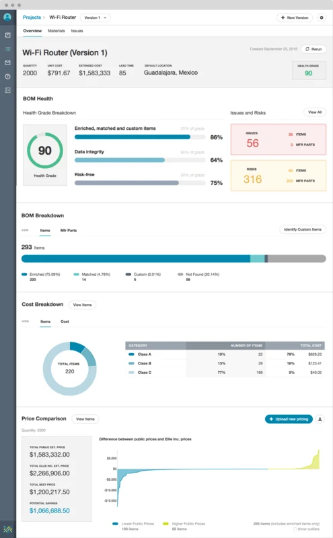Viewport: 333px width, 538px height.
Task: Click the sidebar panel collapse icon
Action: pyautogui.click(x=7, y=90)
